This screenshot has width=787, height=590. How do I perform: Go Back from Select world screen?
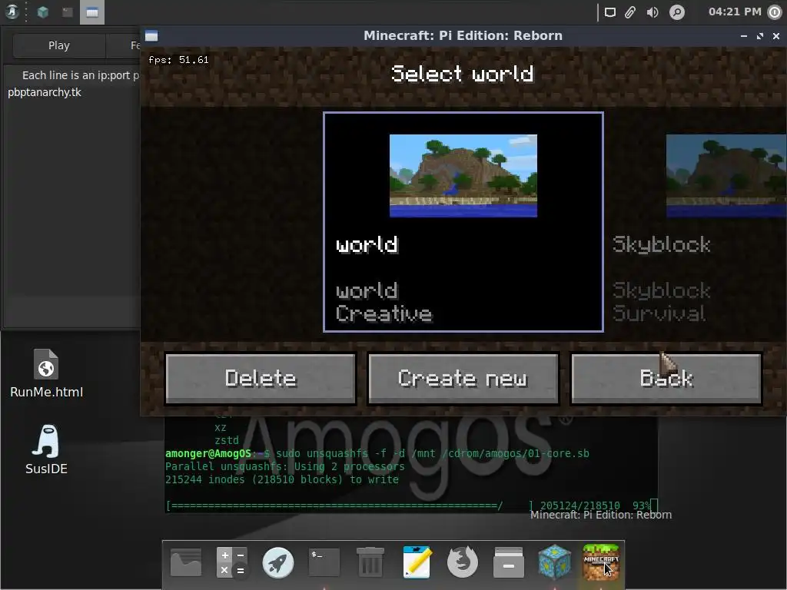(666, 379)
